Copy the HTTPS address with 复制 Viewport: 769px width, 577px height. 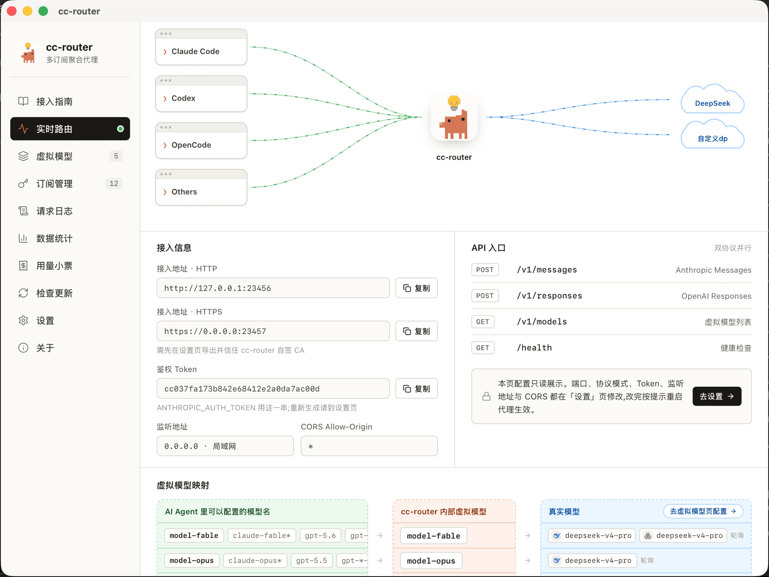click(417, 331)
